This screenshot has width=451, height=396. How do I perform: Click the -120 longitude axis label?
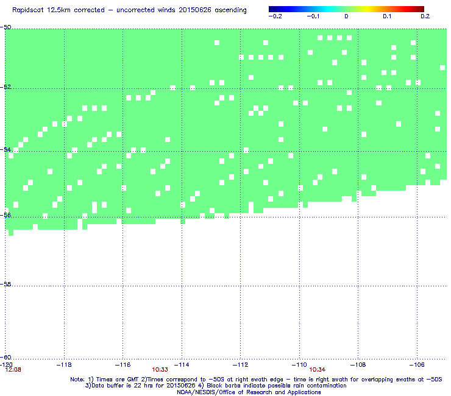point(6,365)
